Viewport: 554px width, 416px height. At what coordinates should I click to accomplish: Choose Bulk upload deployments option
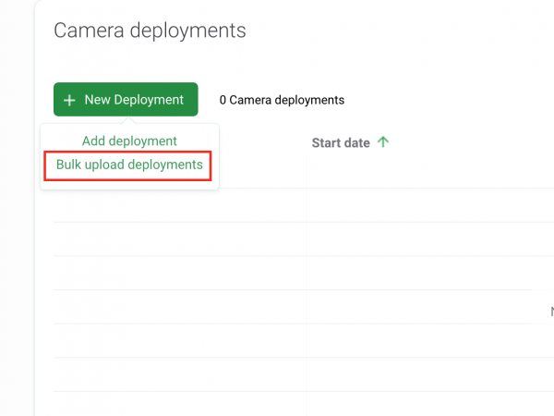(129, 165)
